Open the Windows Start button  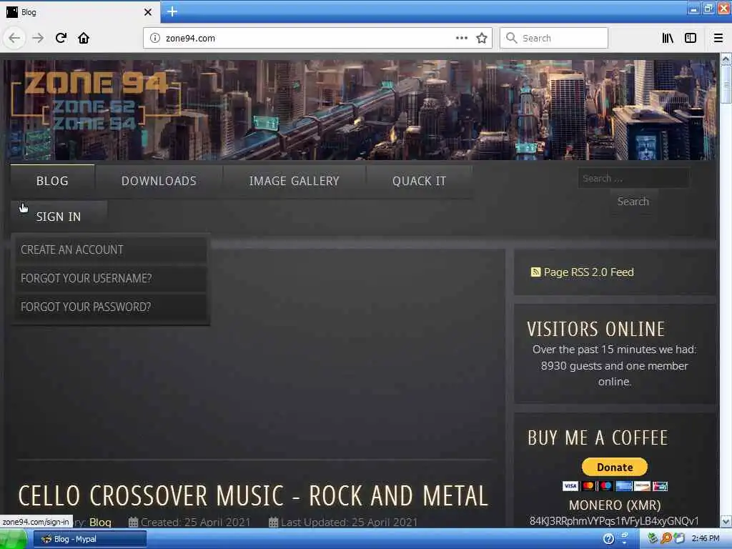tap(13, 539)
